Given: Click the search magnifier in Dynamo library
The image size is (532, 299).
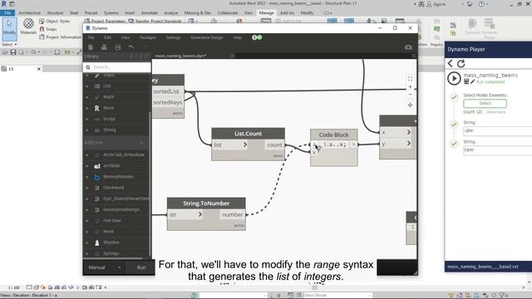Looking at the screenshot, I should pos(88,67).
